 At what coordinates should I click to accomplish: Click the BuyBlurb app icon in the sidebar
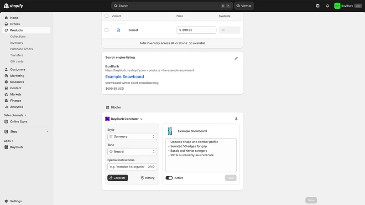click(6, 147)
